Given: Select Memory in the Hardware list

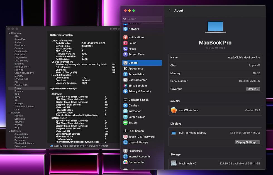Looking at the screenshot, I should 19,76.
